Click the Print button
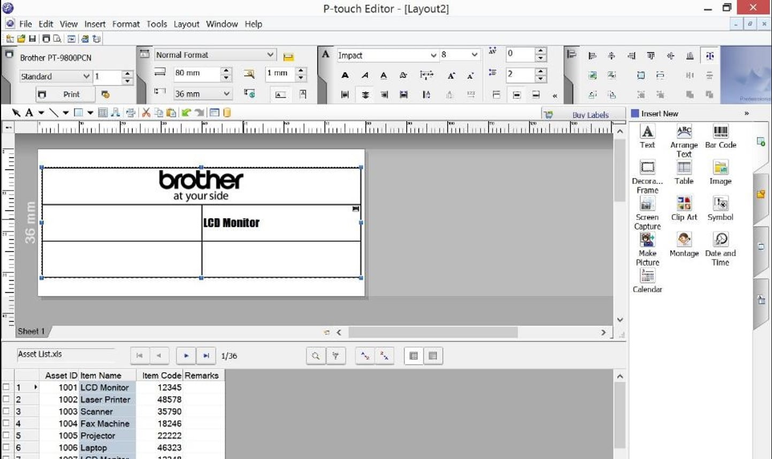This screenshot has width=772, height=459. coord(65,94)
